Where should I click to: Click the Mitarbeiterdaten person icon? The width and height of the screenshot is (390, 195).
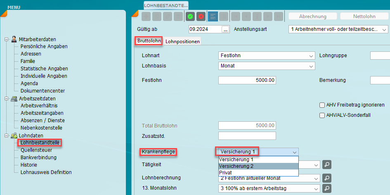(x=14, y=39)
